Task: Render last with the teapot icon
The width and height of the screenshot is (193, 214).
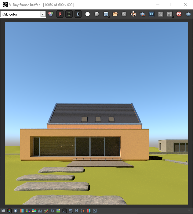Action: click(x=188, y=14)
